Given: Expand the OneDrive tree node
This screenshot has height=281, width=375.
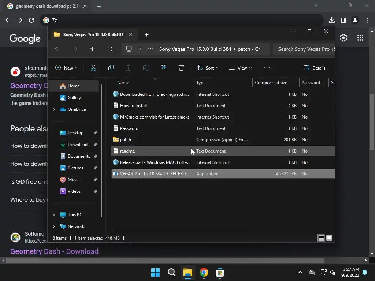Looking at the screenshot, I should click(53, 109).
